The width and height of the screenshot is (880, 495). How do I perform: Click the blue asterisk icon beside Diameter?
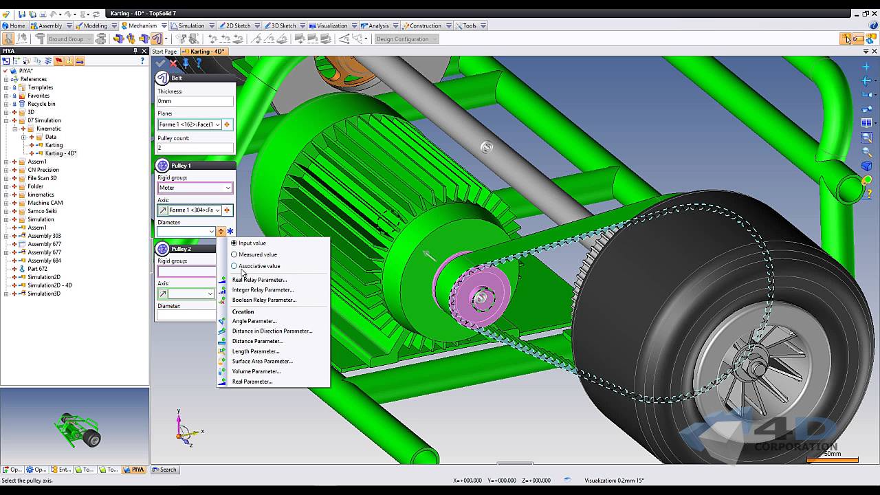pos(230,232)
